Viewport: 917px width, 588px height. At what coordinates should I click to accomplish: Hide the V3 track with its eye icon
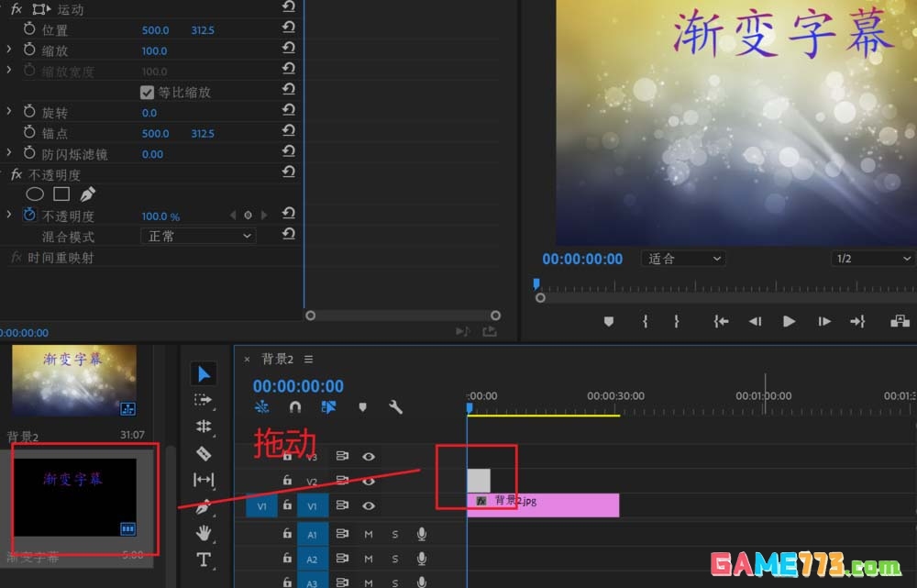pyautogui.click(x=369, y=456)
